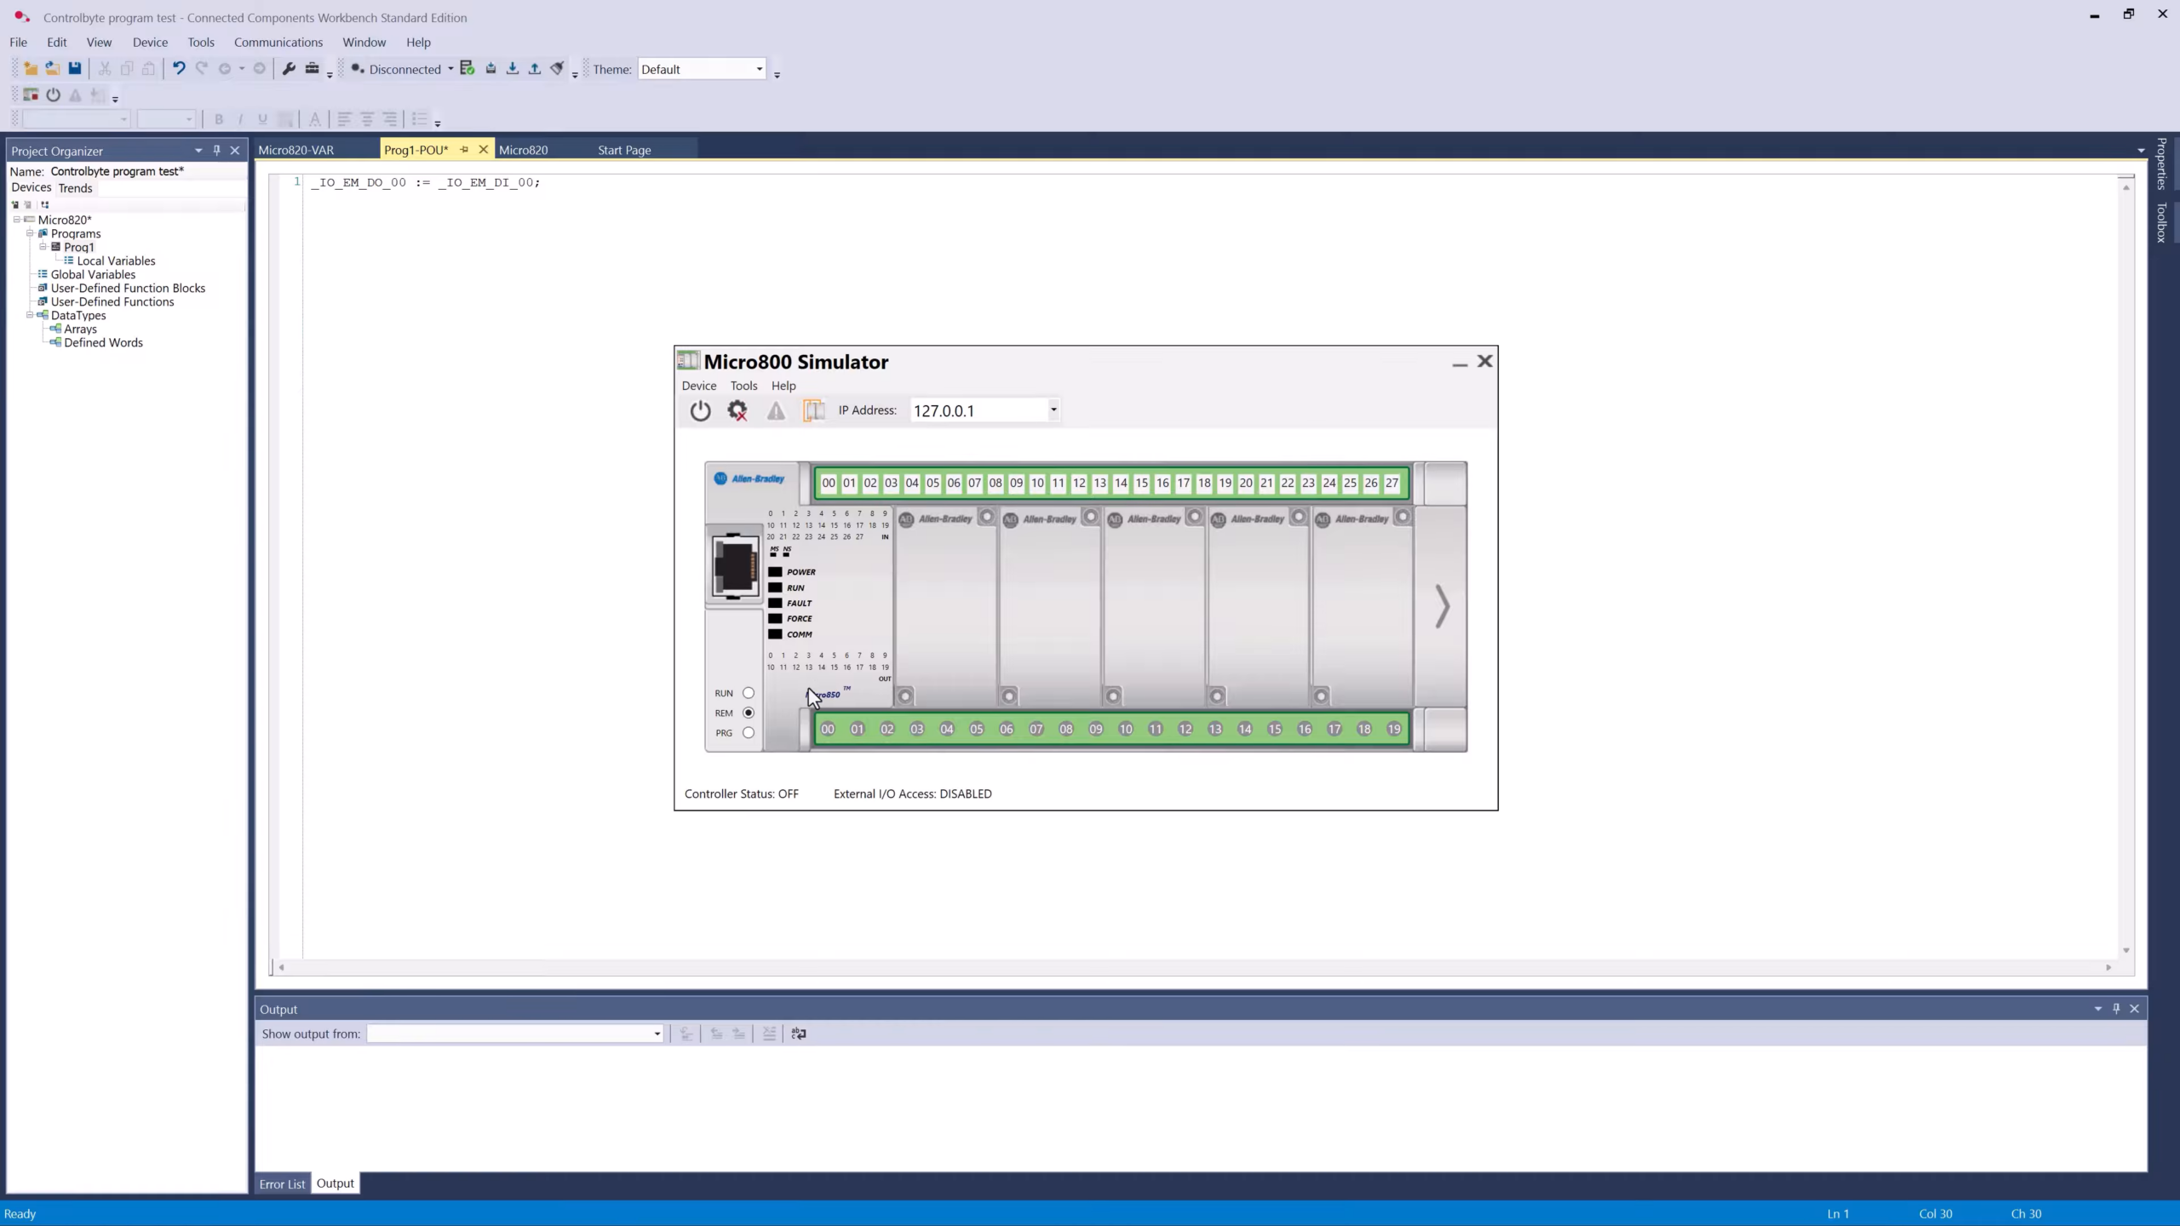
Task: Click the flash firmware chip icon
Action: [490, 69]
